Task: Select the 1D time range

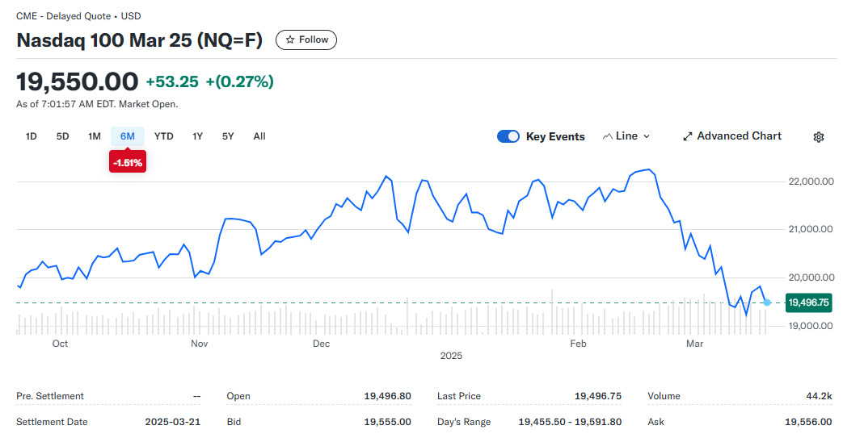Action: pyautogui.click(x=32, y=136)
